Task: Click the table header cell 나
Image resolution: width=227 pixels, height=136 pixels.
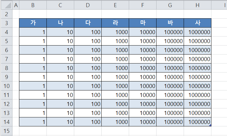Action: click(60, 23)
